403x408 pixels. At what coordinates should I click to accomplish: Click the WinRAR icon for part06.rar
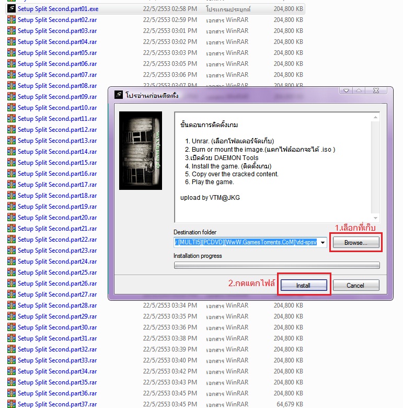click(11, 63)
